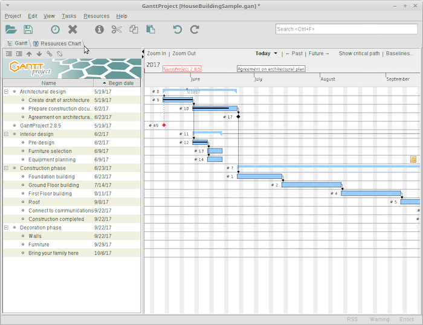
Task: Click the Name column header
Action: click(x=48, y=83)
